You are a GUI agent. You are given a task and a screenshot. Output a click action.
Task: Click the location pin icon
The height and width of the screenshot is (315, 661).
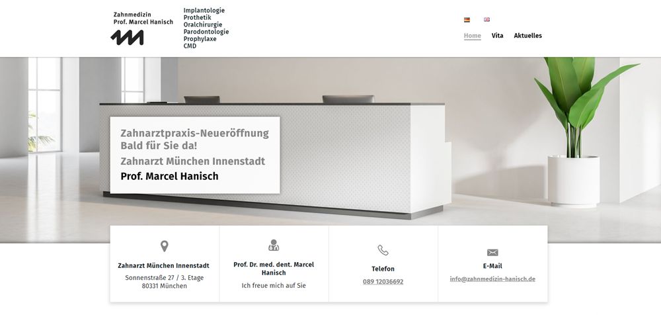165,246
